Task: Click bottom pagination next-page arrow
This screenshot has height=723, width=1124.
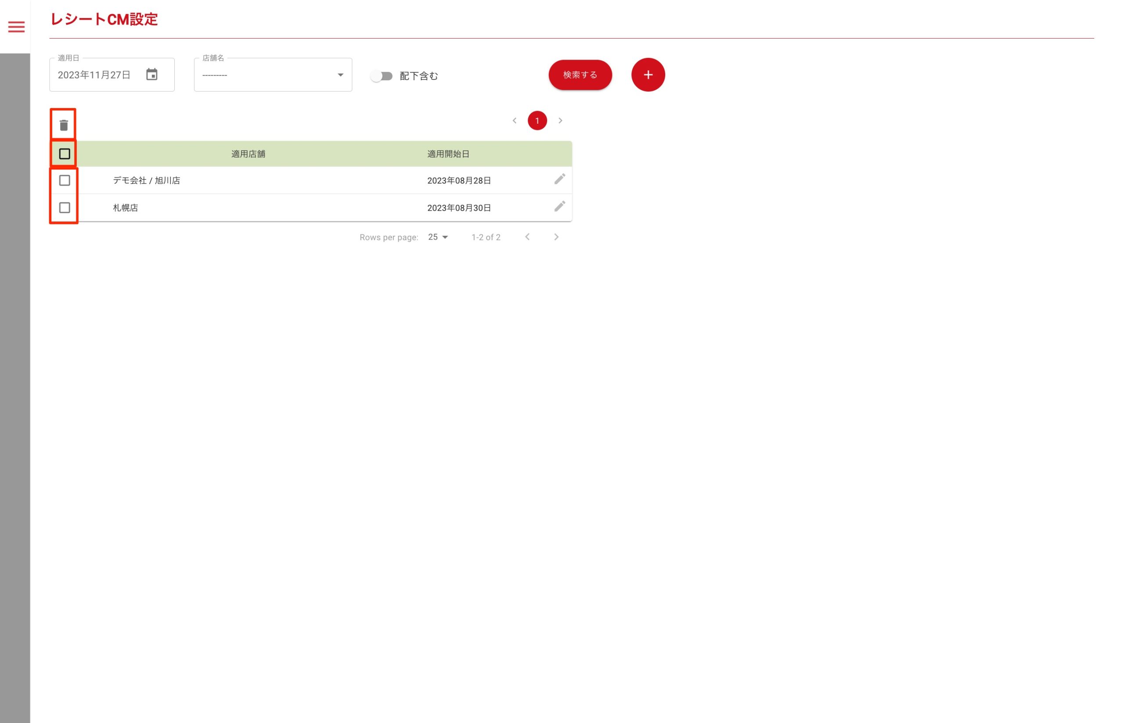Action: coord(556,237)
